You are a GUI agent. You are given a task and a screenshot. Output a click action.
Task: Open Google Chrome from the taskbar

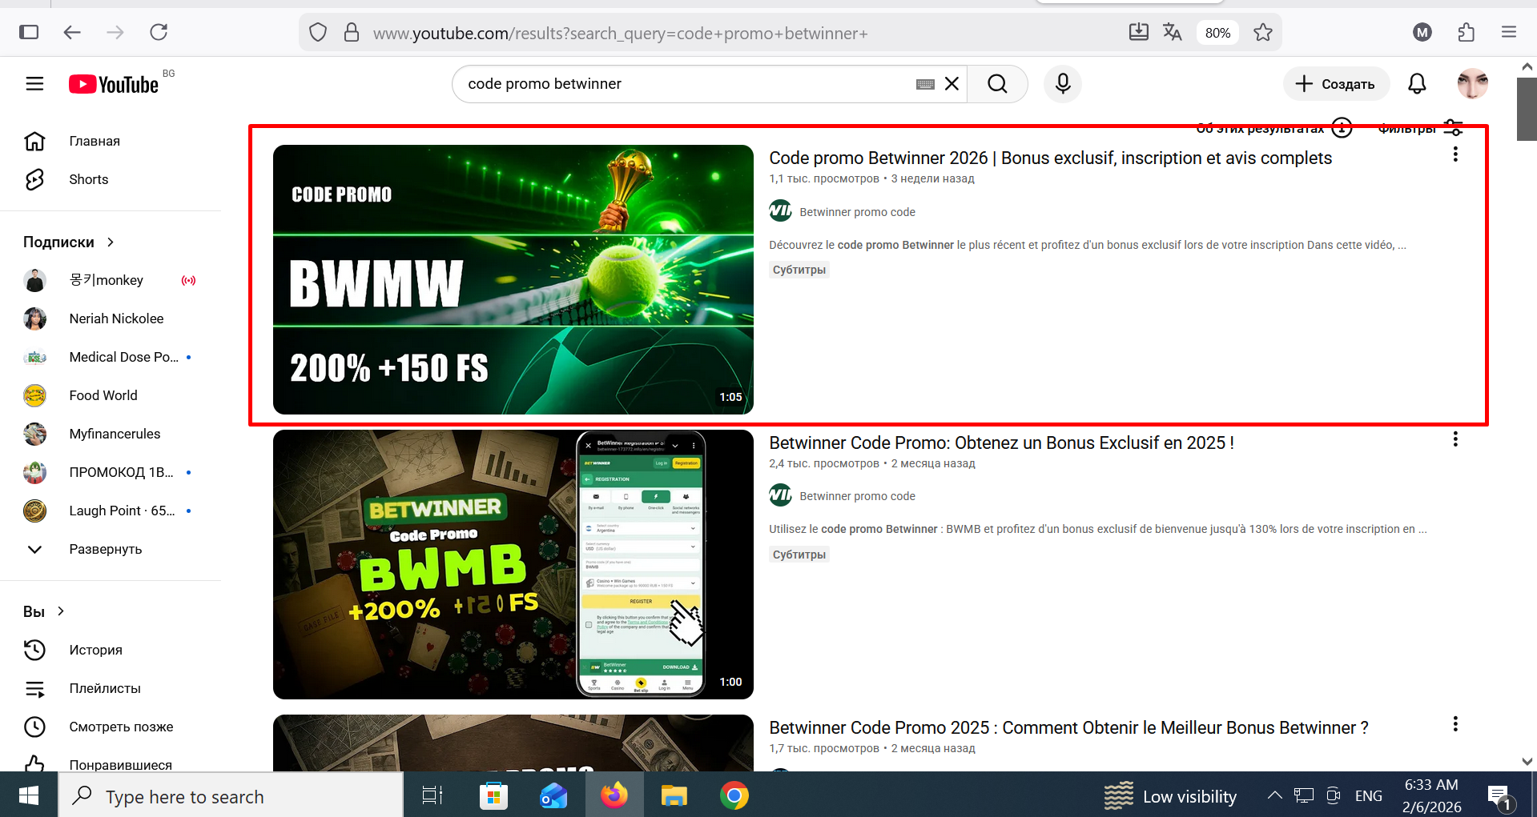coord(734,795)
